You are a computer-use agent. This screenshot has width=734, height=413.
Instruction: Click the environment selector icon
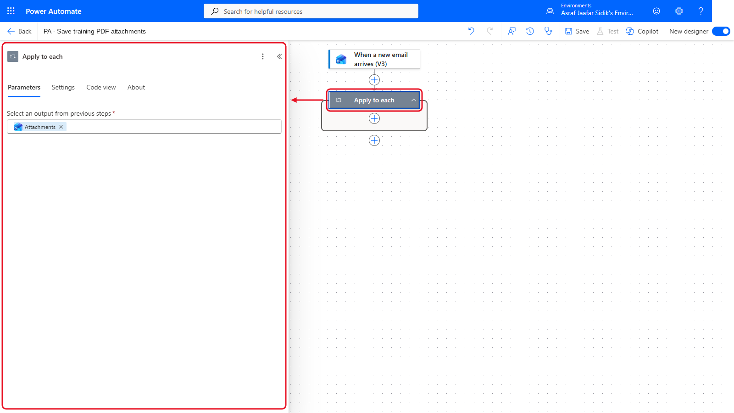pyautogui.click(x=550, y=11)
